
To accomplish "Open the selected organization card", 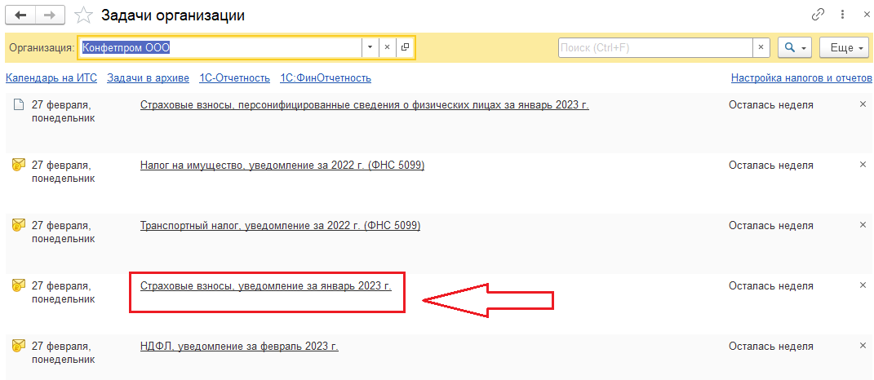I will [x=406, y=47].
